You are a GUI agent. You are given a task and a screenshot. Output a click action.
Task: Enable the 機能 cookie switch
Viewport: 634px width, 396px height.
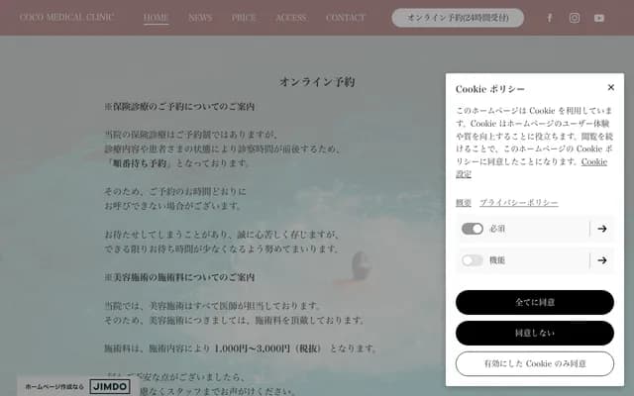472,260
